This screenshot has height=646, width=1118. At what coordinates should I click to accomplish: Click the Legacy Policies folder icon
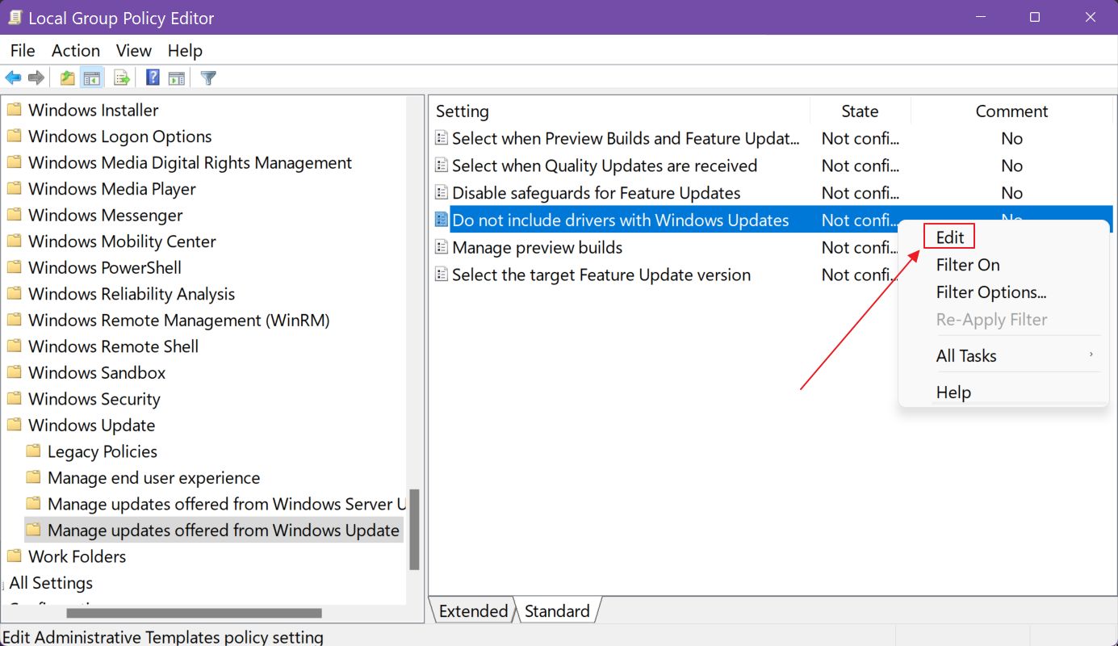pyautogui.click(x=33, y=451)
